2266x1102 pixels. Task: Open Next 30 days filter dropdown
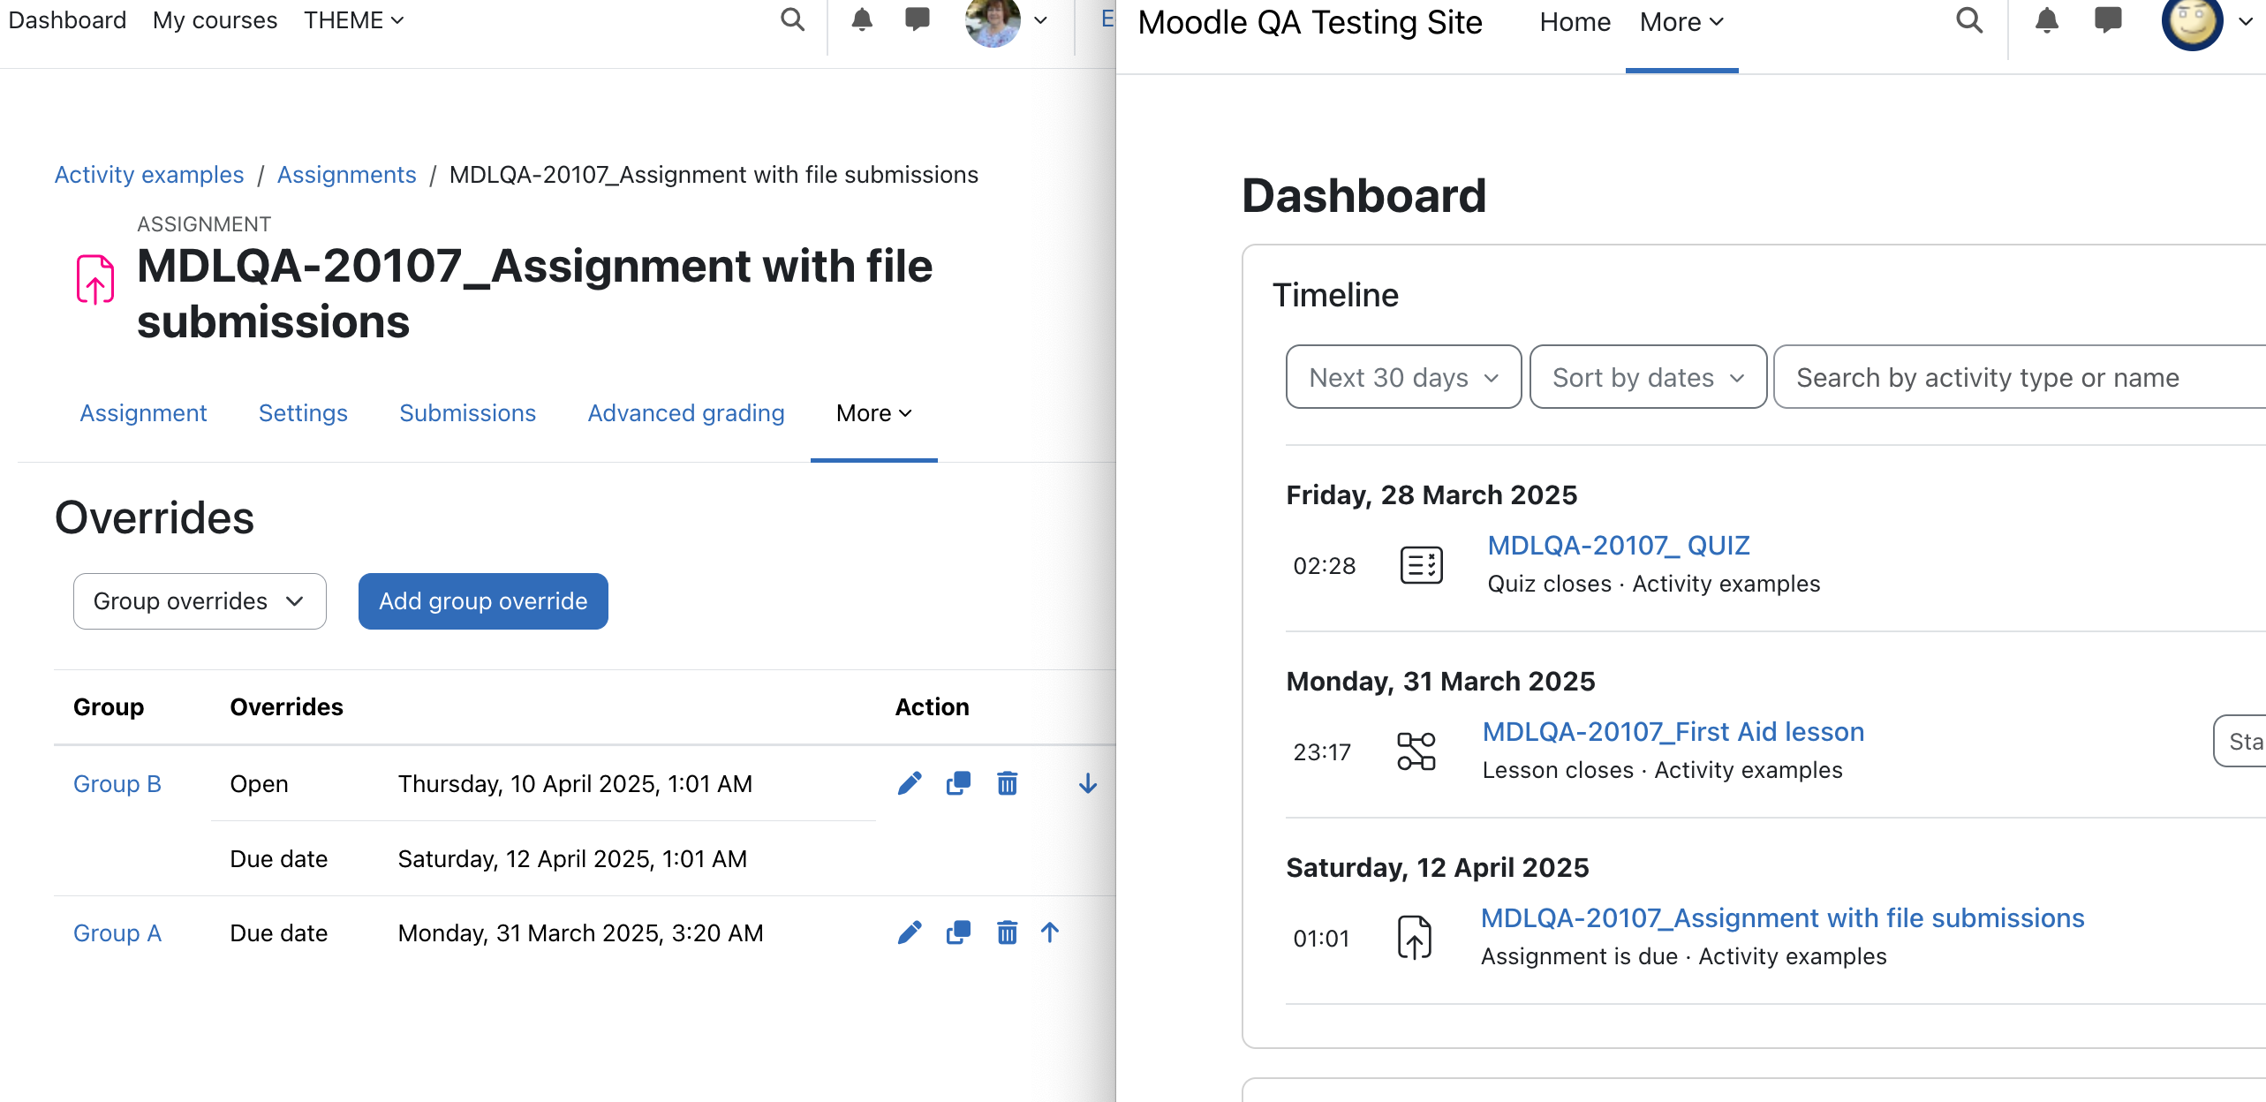1403,377
